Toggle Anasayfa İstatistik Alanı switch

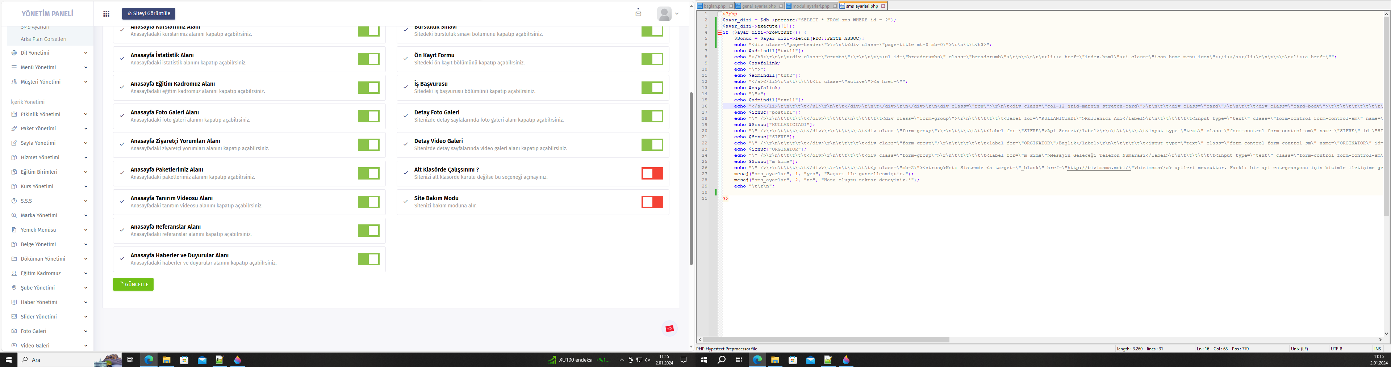pos(368,59)
